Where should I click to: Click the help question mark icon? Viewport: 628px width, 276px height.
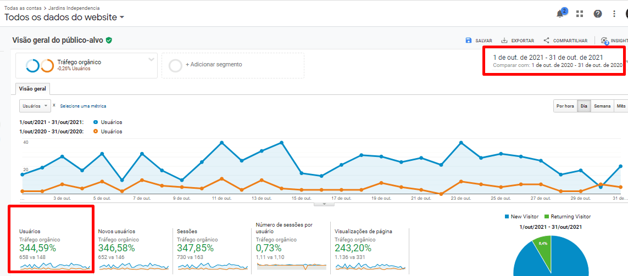point(597,14)
